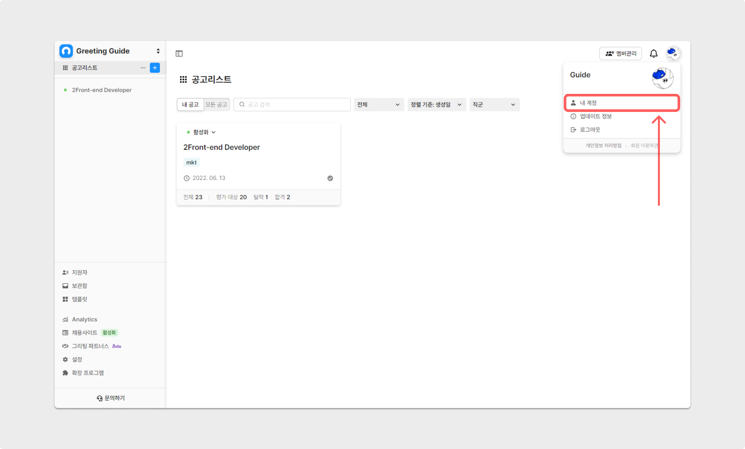Click the checkmark on 2Front-end Developer card
Screen dimensions: 745x449
point(330,178)
